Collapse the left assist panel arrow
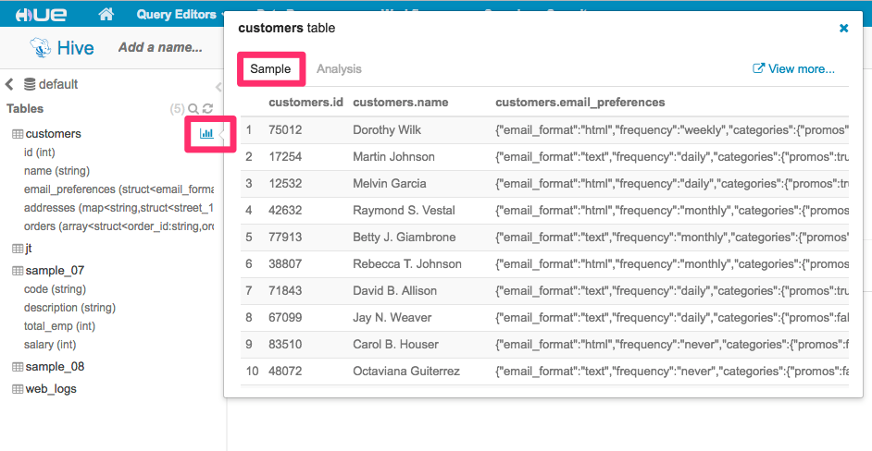 [x=219, y=85]
